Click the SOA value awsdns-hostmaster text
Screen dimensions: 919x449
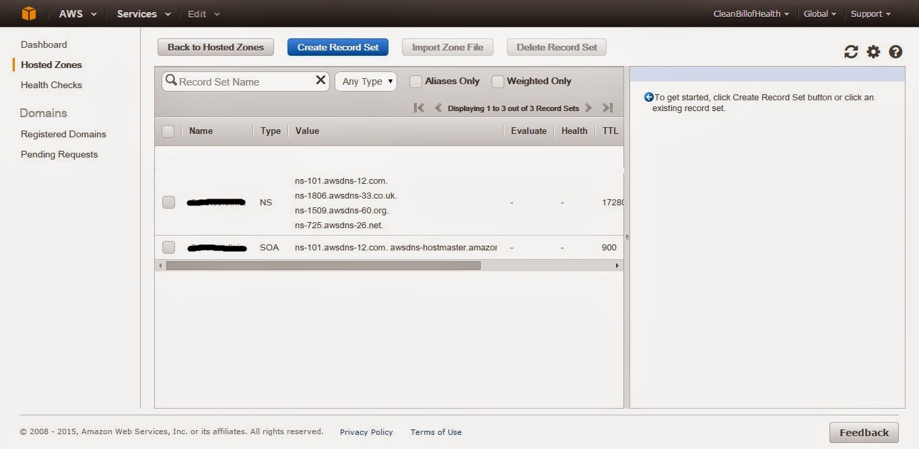[444, 248]
